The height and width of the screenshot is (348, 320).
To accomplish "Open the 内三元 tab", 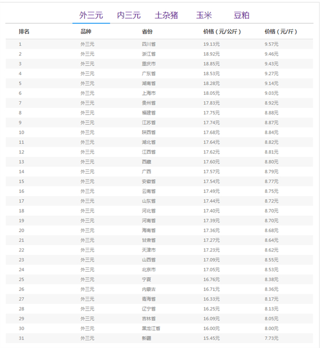I will (129, 15).
